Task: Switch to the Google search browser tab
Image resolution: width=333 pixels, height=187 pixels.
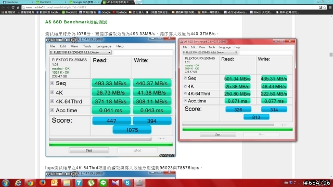Action: (84, 2)
